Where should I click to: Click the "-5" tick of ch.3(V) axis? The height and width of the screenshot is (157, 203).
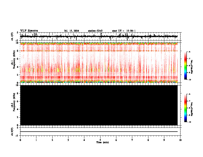tap(17, 136)
